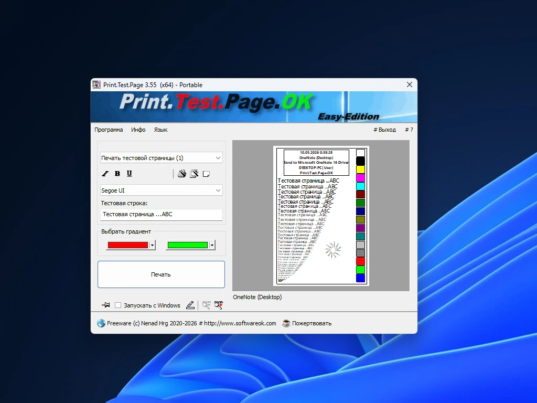537x403 pixels.
Task: Open the Segoe UI font dropdown
Action: coord(162,190)
